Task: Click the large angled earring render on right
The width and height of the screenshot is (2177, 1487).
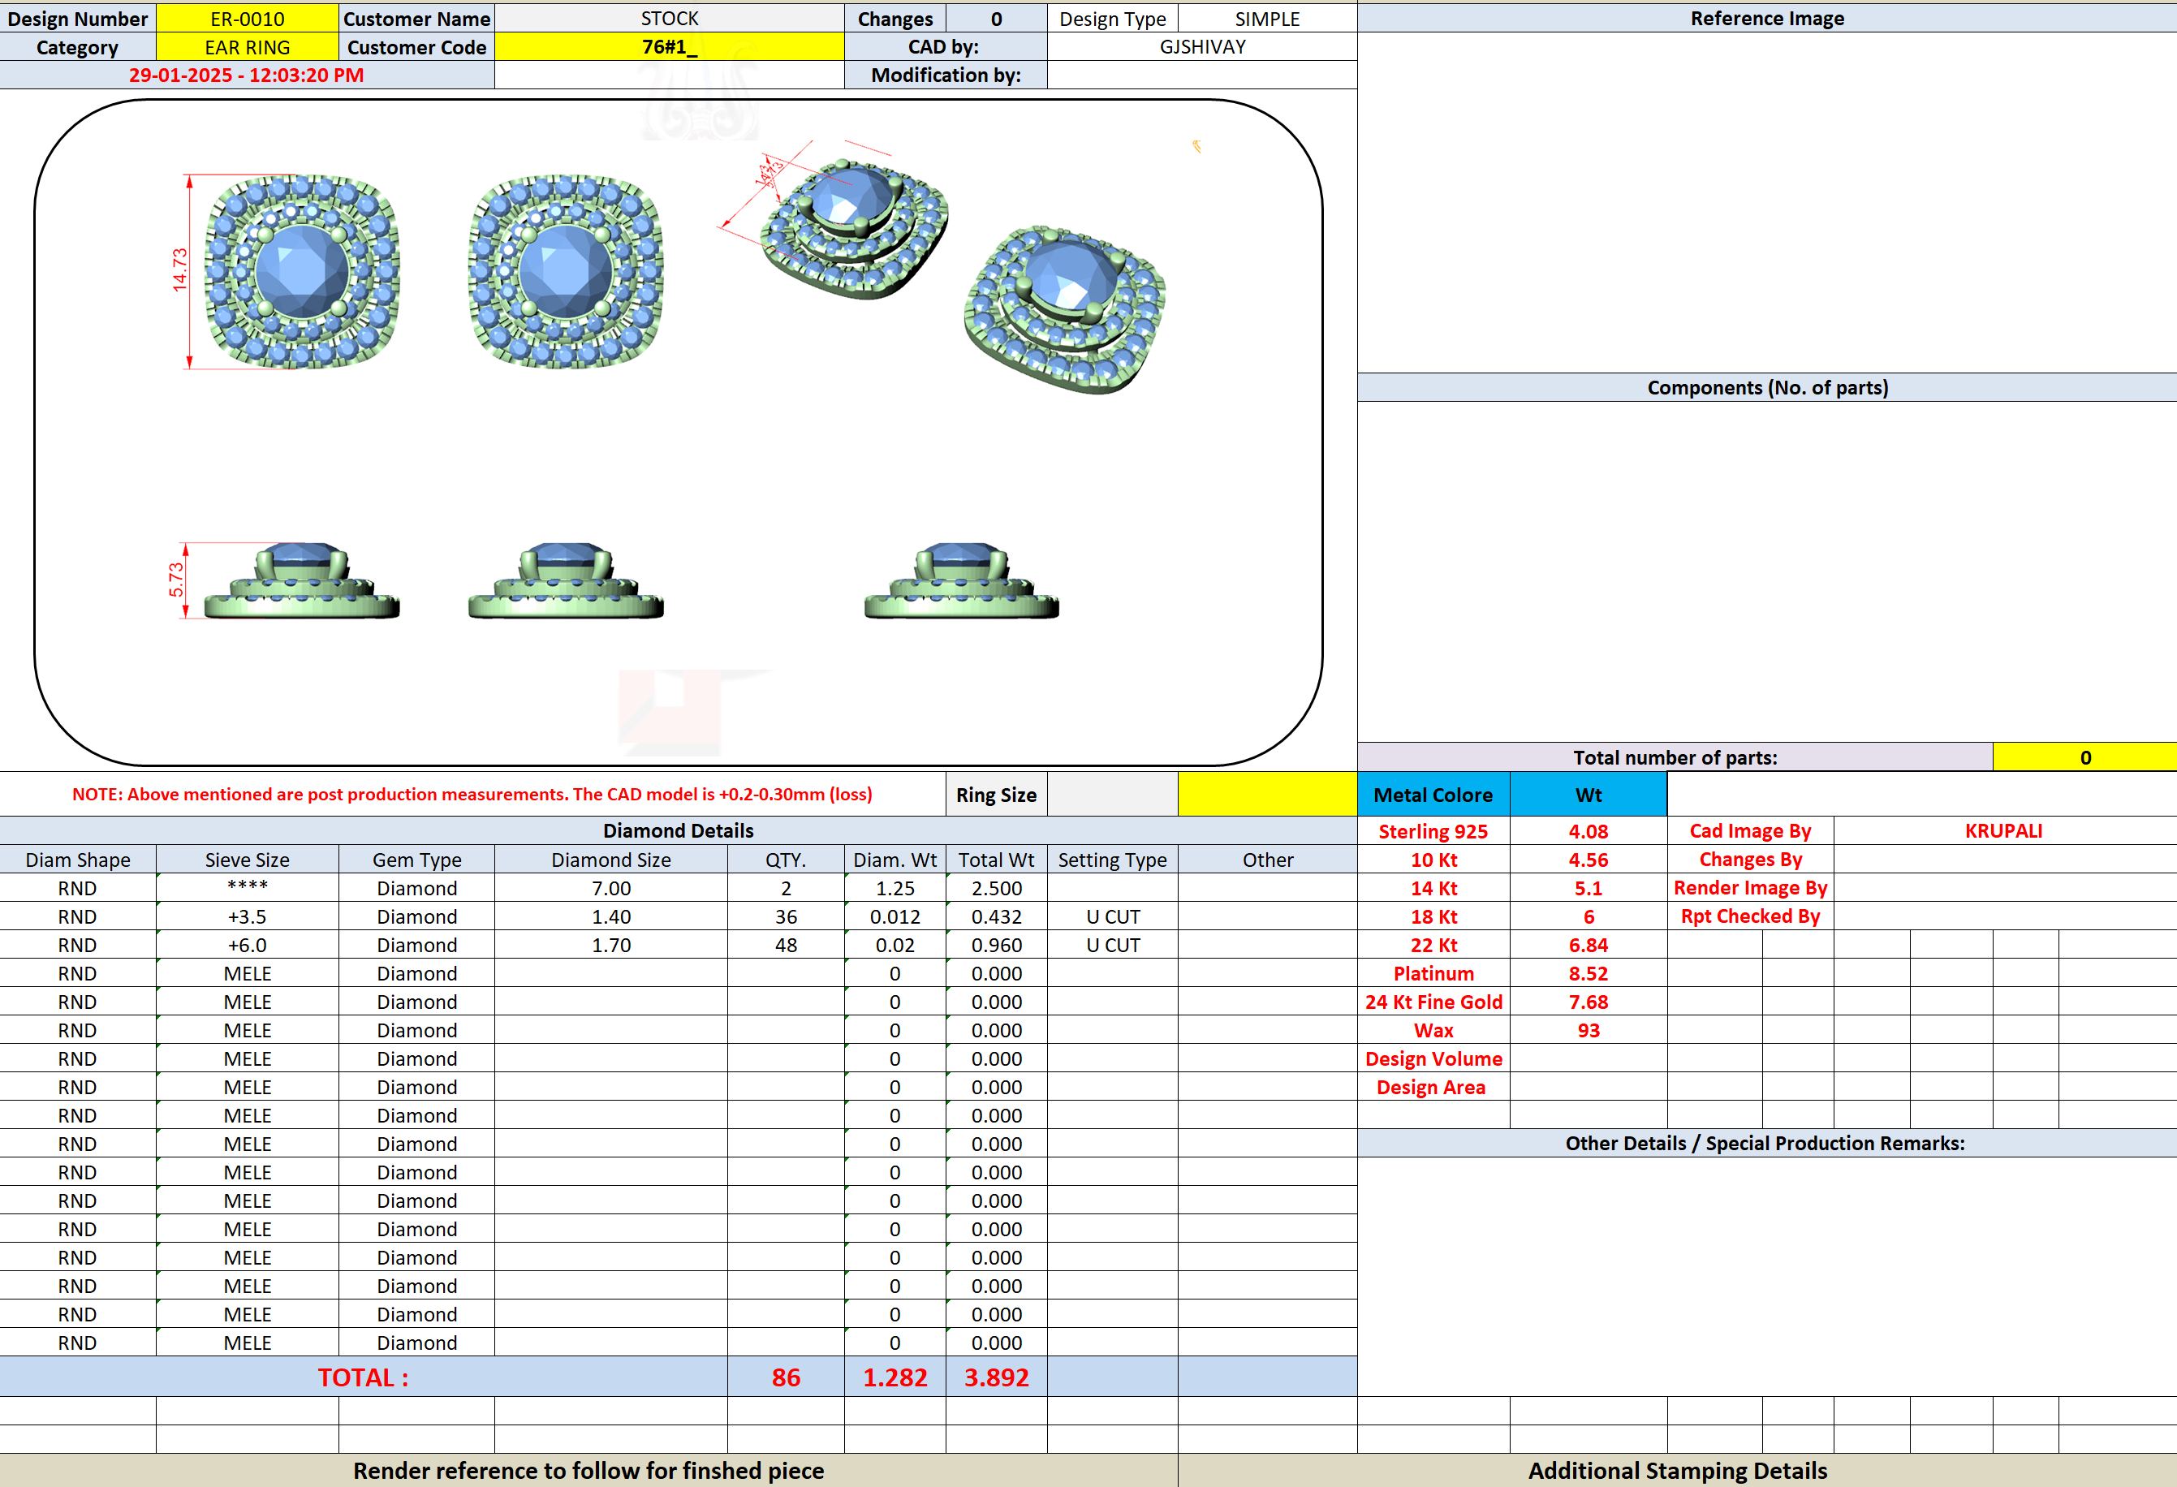Action: (1065, 309)
